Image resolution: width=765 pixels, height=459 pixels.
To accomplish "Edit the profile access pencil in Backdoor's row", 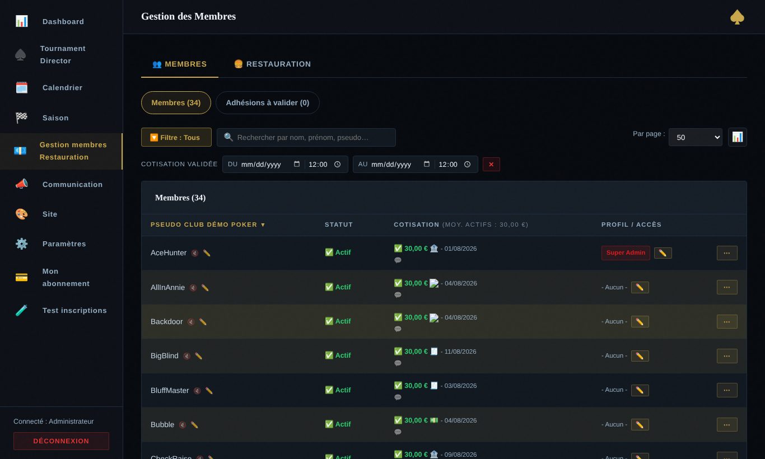I will (640, 322).
